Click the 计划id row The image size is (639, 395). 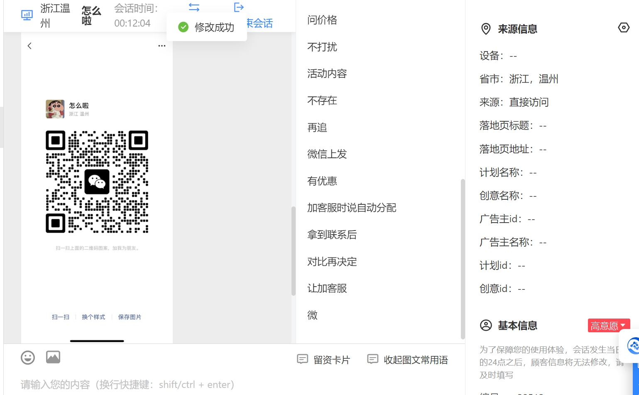pos(502,265)
